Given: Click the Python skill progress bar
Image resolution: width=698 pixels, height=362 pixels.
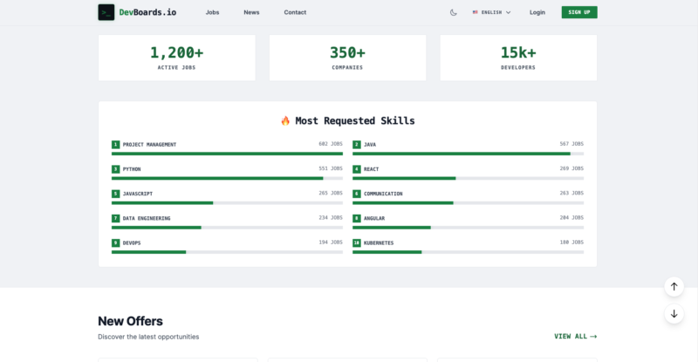Looking at the screenshot, I should (227, 178).
